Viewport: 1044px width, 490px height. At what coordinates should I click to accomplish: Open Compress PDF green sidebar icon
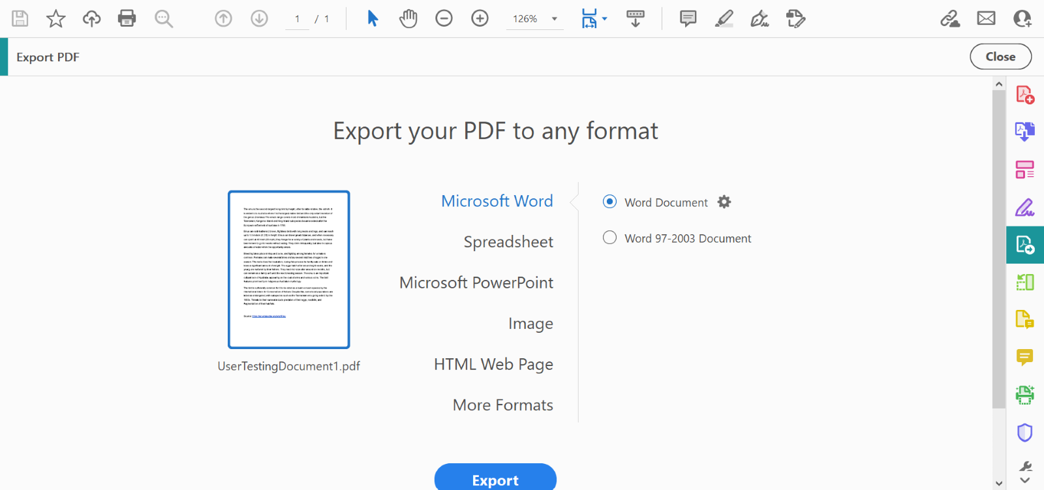coord(1025,282)
